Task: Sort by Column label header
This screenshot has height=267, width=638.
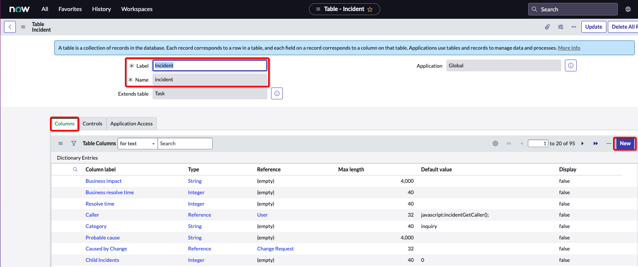Action: pos(101,170)
